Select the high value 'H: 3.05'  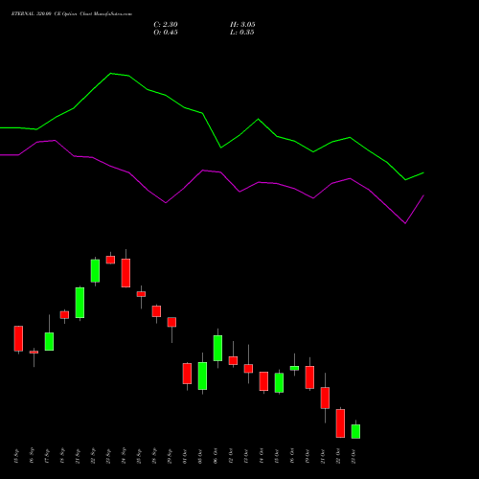point(242,25)
